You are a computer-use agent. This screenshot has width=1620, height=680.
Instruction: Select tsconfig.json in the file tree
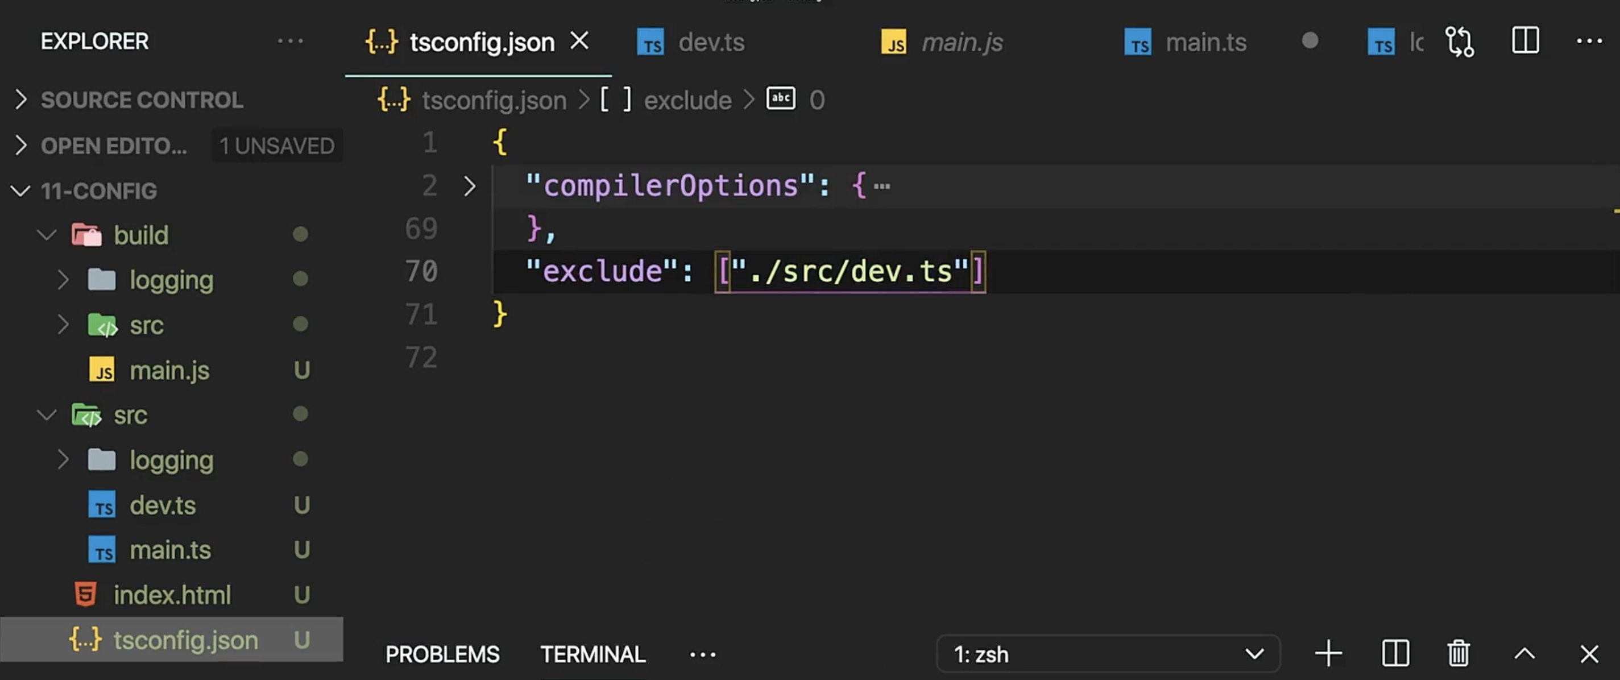172,640
